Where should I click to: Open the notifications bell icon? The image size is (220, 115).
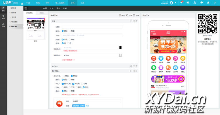tap(181, 3)
